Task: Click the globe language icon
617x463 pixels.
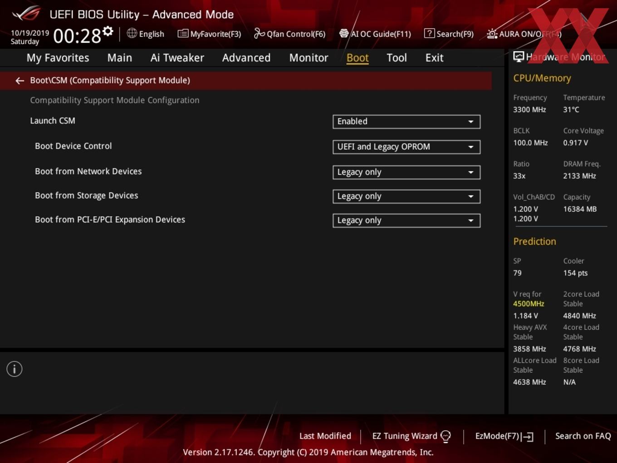Action: click(132, 33)
